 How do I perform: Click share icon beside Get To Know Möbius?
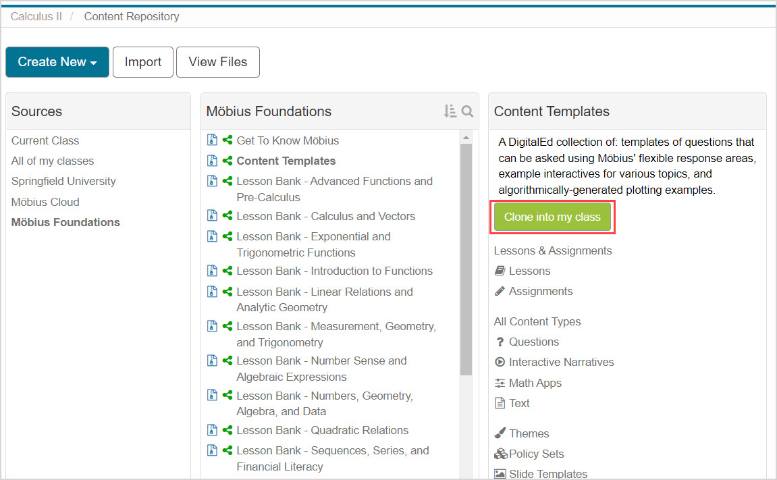click(227, 140)
